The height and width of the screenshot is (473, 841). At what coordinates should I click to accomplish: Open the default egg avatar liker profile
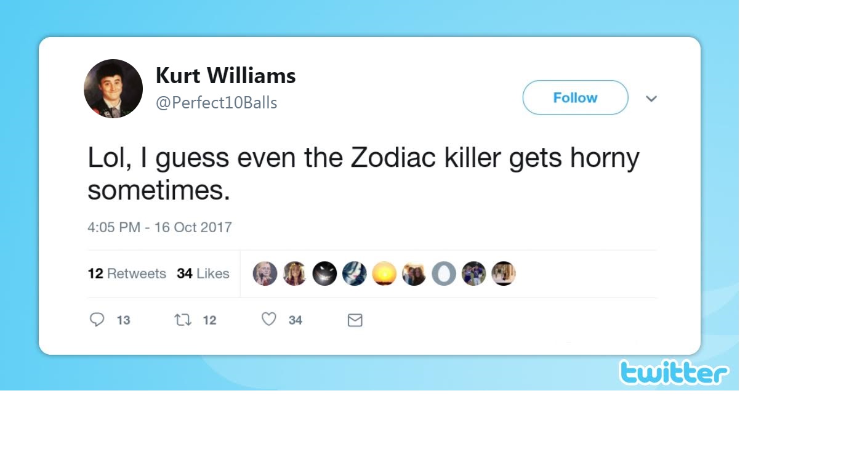point(444,273)
